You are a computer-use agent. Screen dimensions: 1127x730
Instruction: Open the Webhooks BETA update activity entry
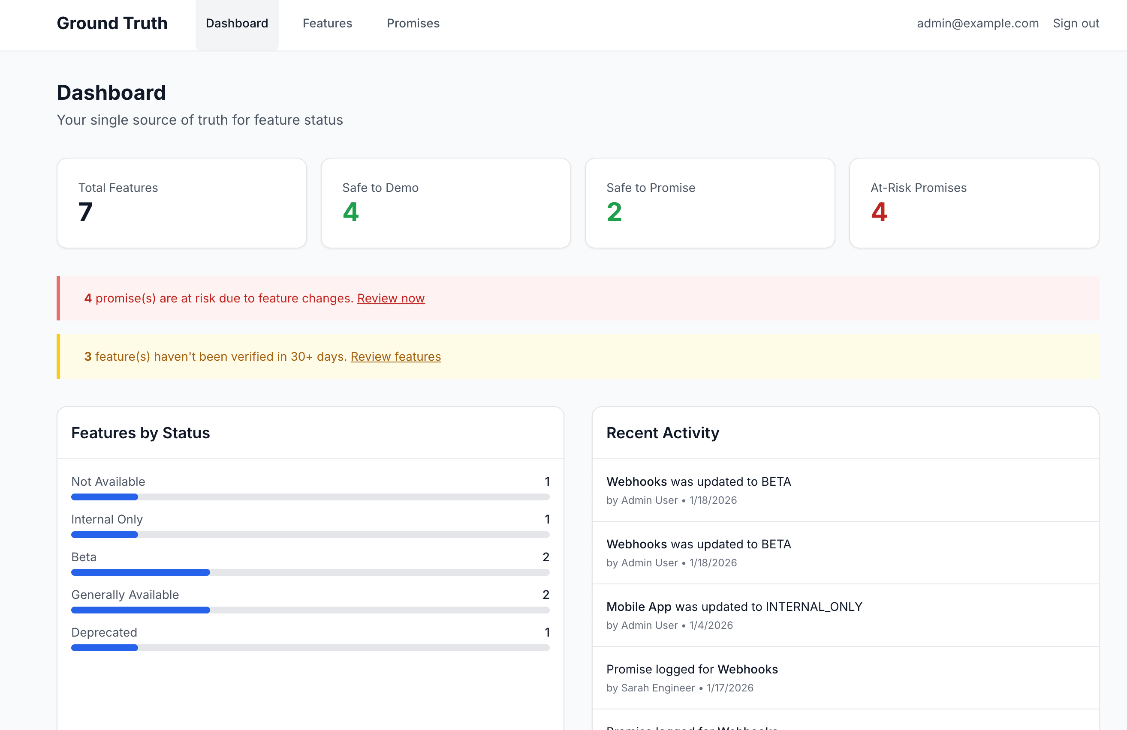[846, 490]
